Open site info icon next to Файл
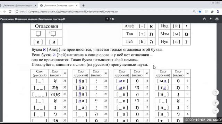 coord(17,11)
